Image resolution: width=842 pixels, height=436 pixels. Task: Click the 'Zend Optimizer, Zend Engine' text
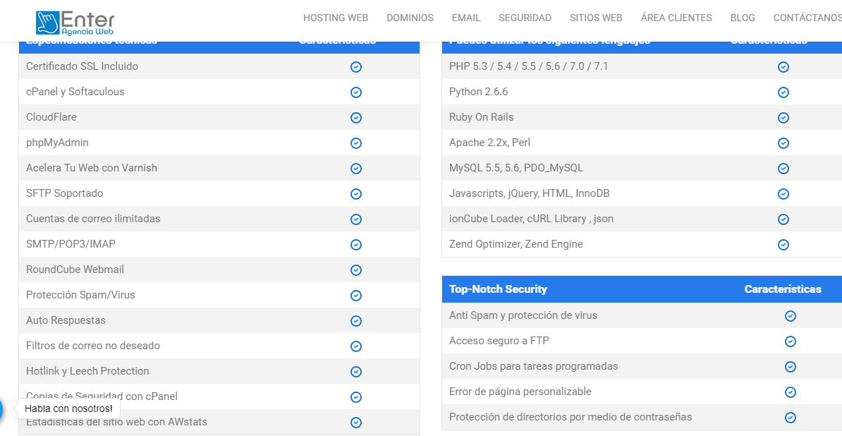click(x=516, y=244)
